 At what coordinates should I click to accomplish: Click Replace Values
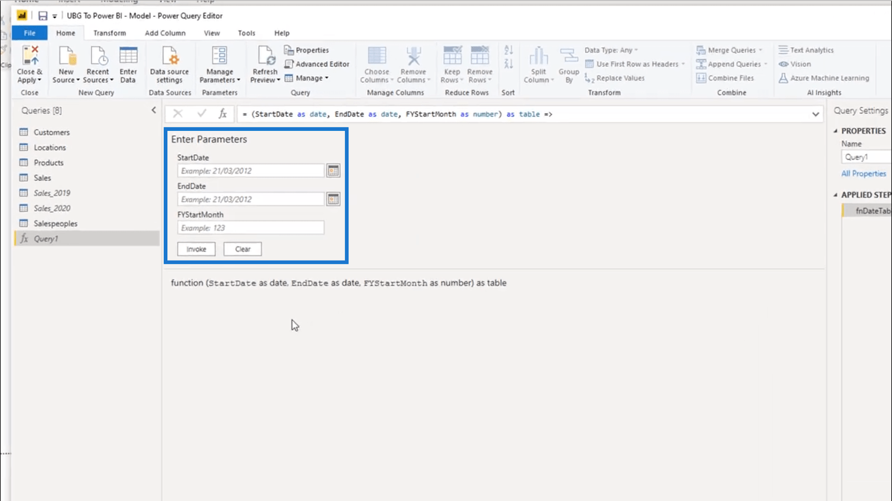point(615,78)
